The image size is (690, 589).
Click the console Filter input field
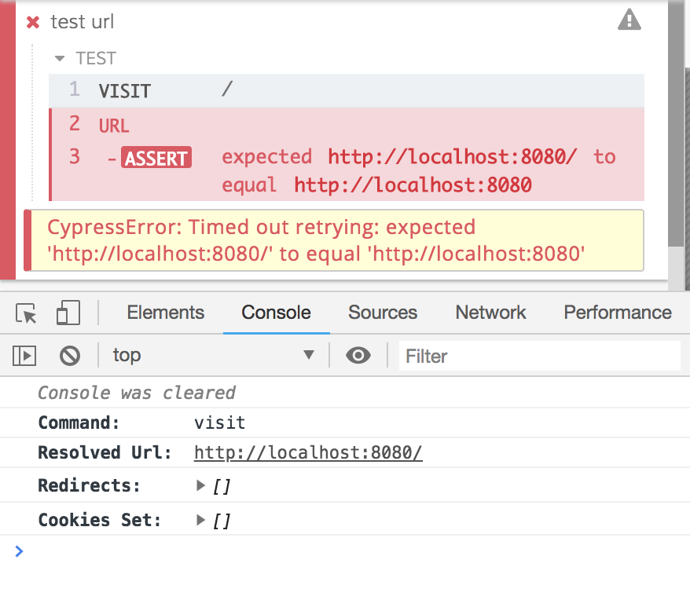539,356
